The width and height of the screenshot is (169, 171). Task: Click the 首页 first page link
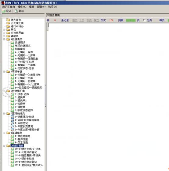coord(75,20)
